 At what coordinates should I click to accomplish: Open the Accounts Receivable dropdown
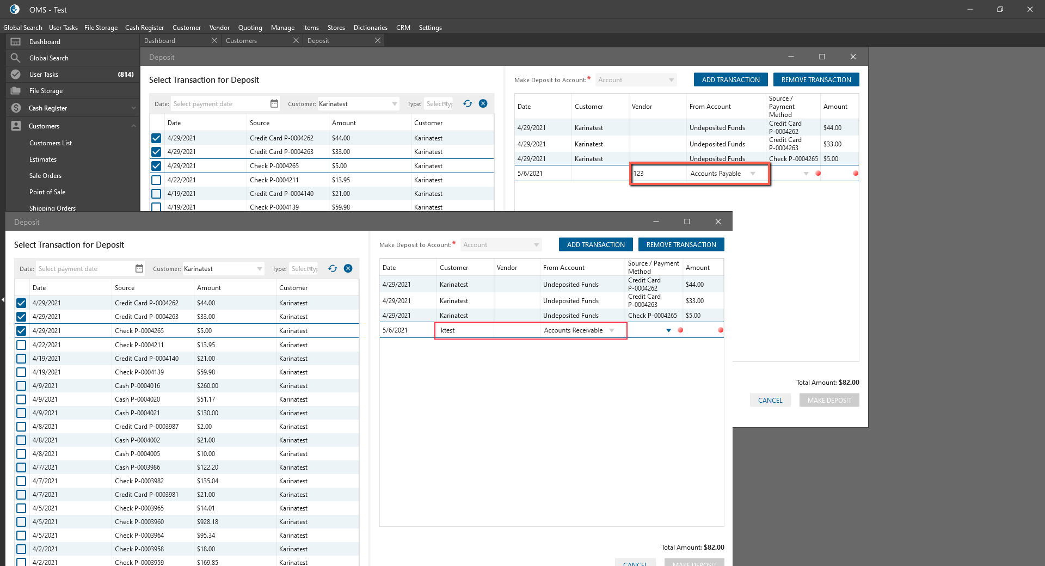(x=612, y=330)
